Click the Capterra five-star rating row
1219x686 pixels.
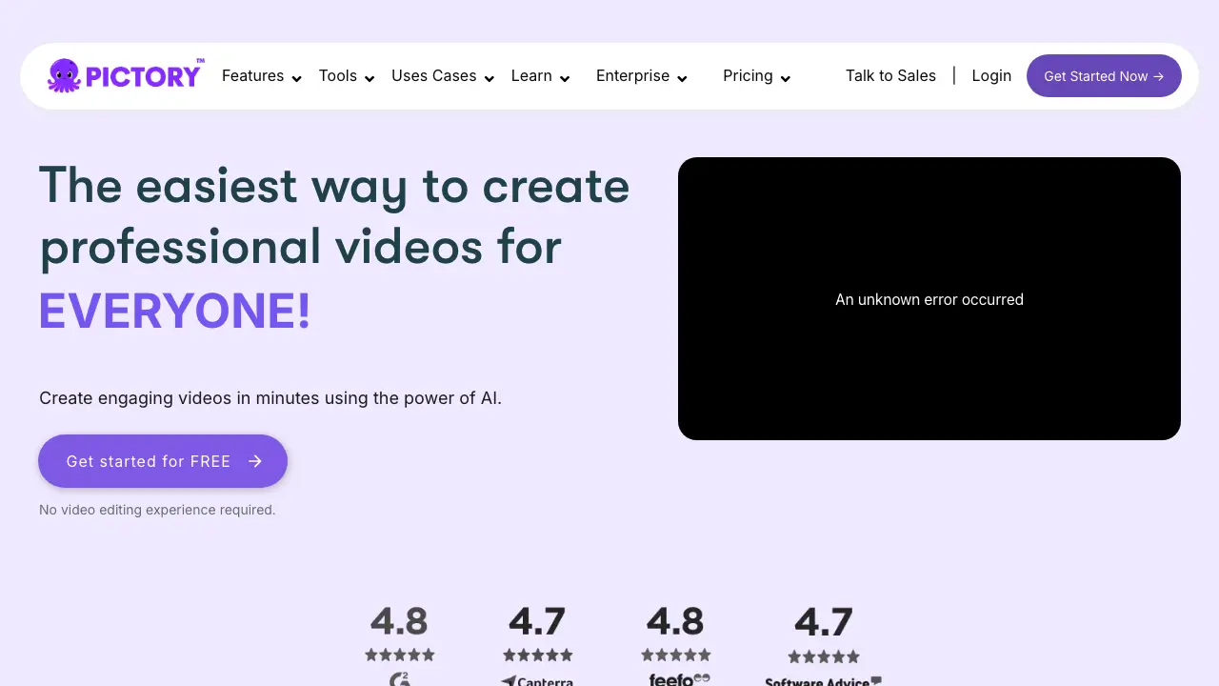click(538, 655)
